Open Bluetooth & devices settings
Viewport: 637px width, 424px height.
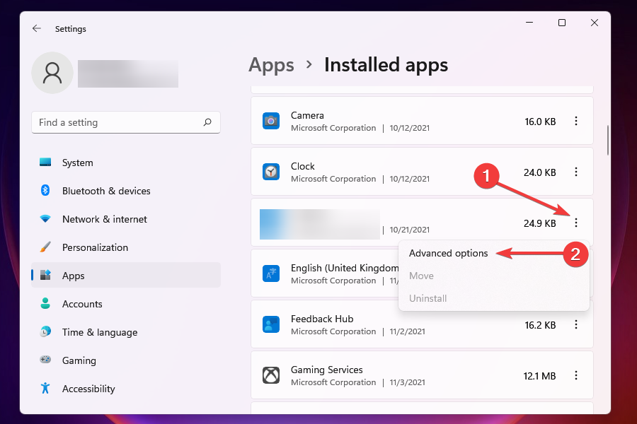pos(106,191)
